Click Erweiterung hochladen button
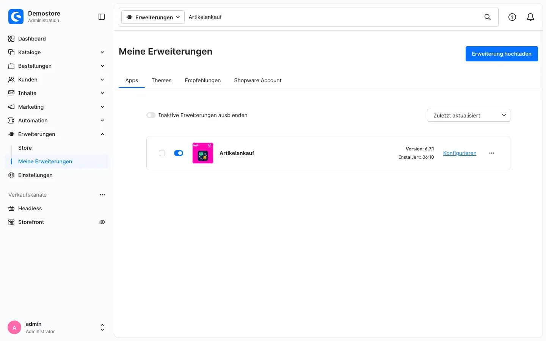Viewport: 546px width, 341px height. click(x=502, y=54)
